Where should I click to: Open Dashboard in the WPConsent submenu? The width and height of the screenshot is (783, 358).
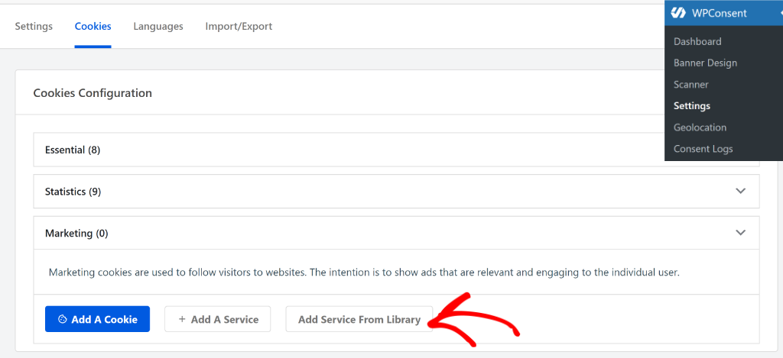697,41
